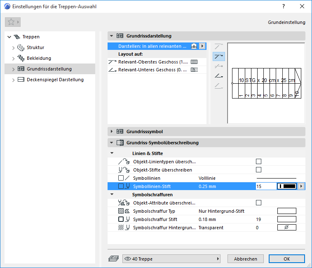
Task: Click the Struktur icon in tree
Action: click(x=21, y=47)
